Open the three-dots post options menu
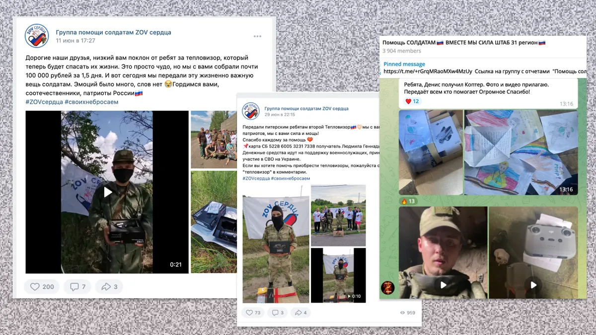The height and width of the screenshot is (335, 596). point(257,36)
